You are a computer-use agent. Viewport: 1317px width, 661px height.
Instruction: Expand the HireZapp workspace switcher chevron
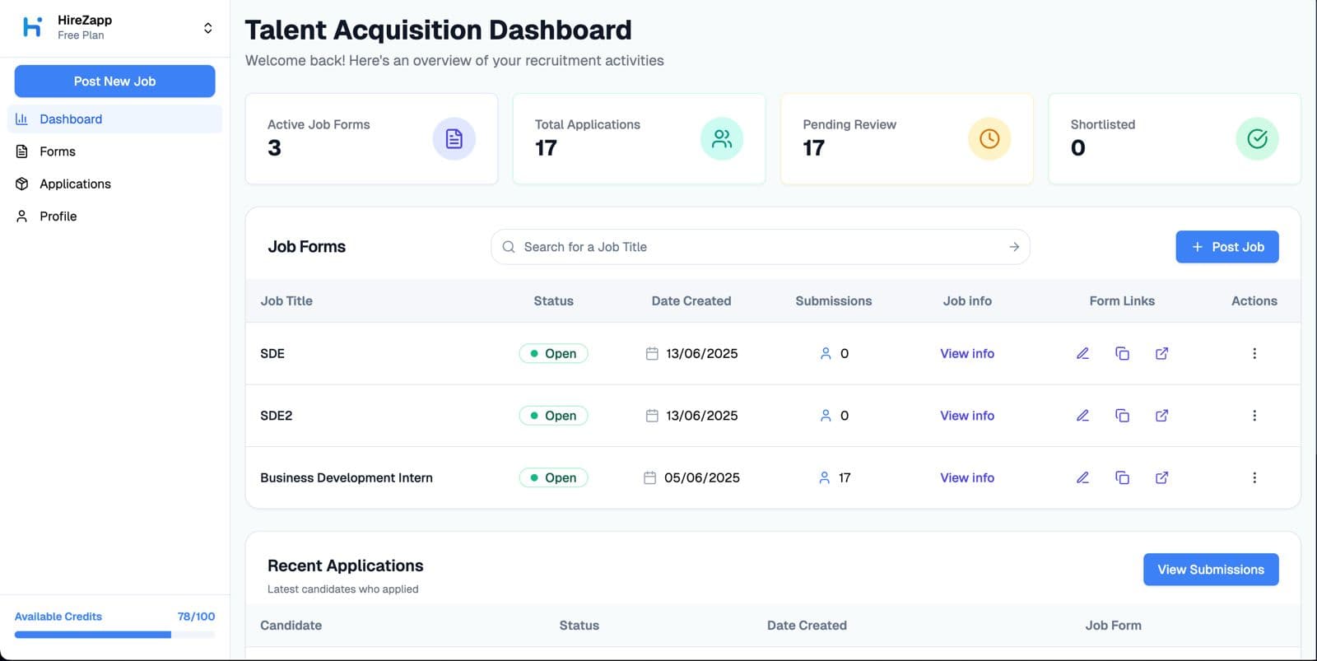[x=207, y=28]
